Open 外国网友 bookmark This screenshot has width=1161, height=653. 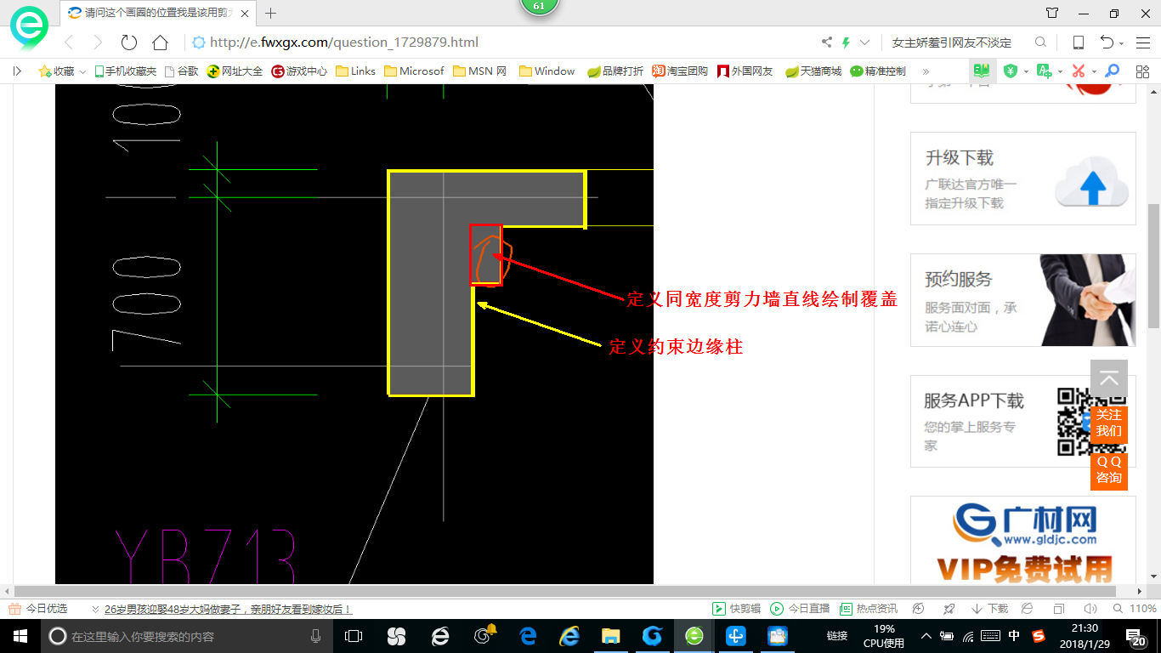tap(745, 71)
